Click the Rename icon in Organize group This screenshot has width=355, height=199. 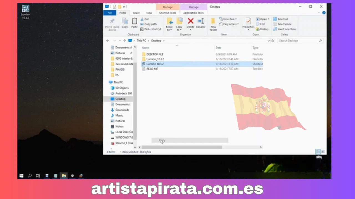pyautogui.click(x=201, y=21)
